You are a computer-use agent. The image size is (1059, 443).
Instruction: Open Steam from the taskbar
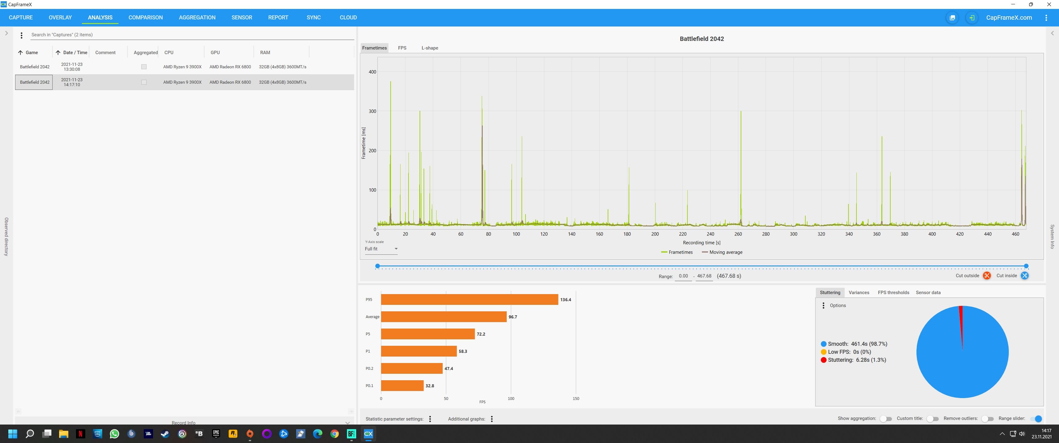[165, 433]
